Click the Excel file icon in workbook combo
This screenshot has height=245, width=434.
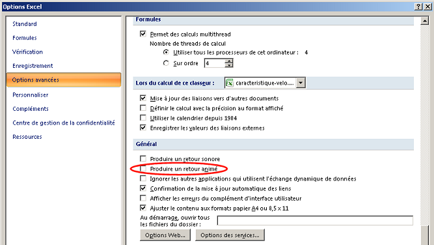click(x=230, y=83)
